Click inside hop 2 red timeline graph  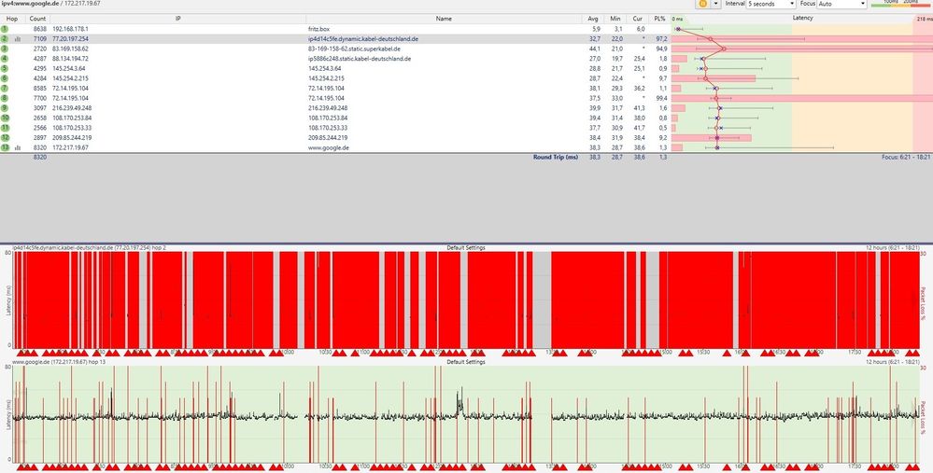(x=466, y=299)
